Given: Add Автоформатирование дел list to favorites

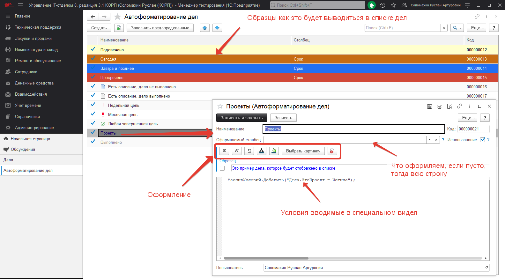Looking at the screenshot, I should tap(117, 17).
